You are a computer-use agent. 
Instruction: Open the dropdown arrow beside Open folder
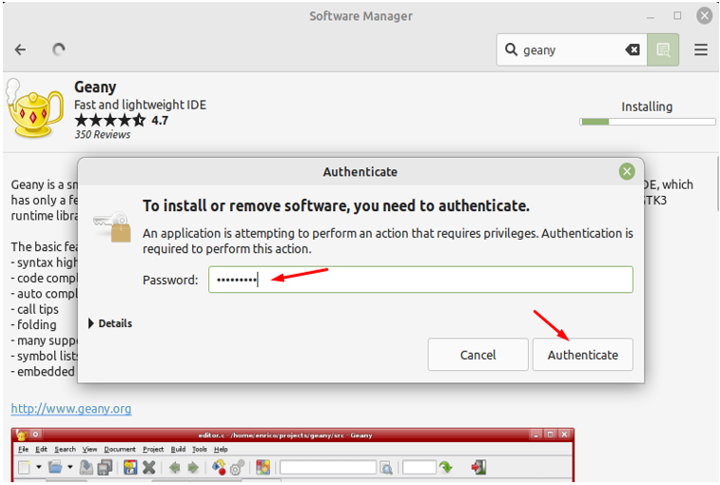(69, 467)
